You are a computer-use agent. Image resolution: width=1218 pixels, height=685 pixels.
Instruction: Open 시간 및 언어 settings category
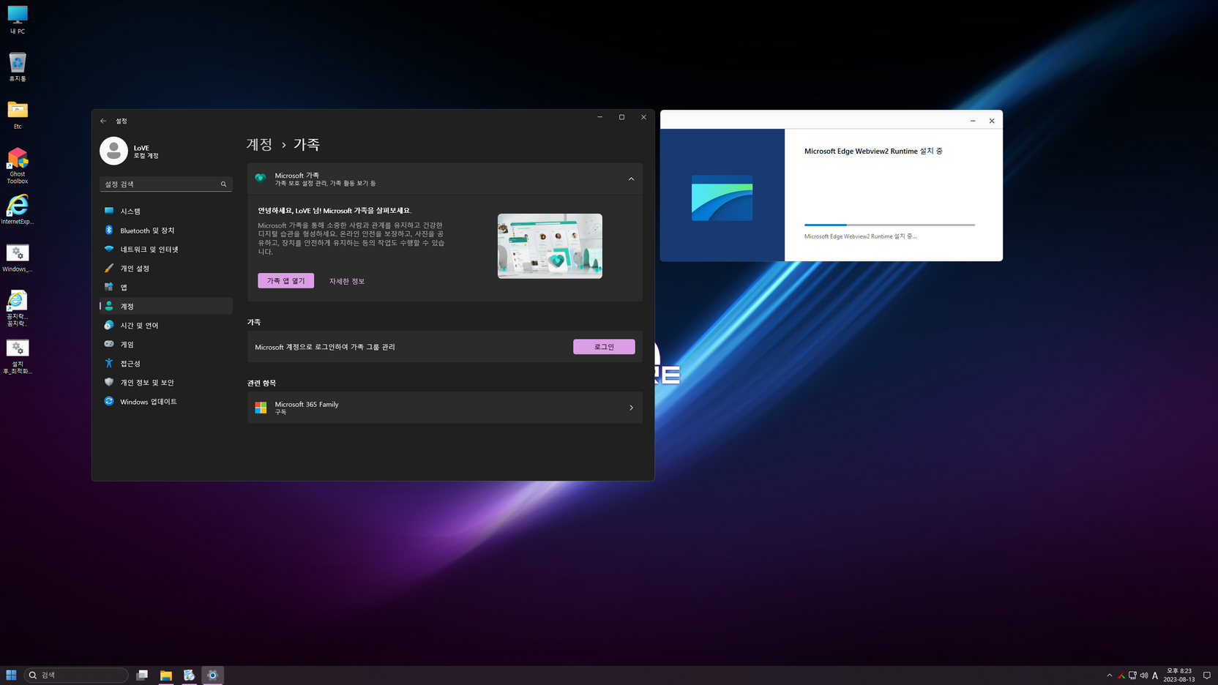[x=166, y=325]
